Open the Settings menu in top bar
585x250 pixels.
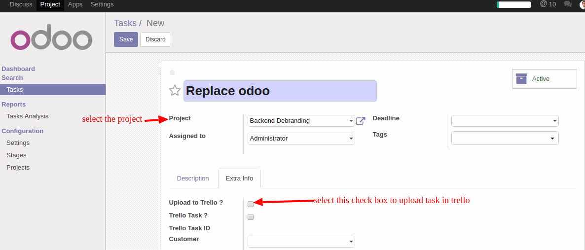coord(102,4)
